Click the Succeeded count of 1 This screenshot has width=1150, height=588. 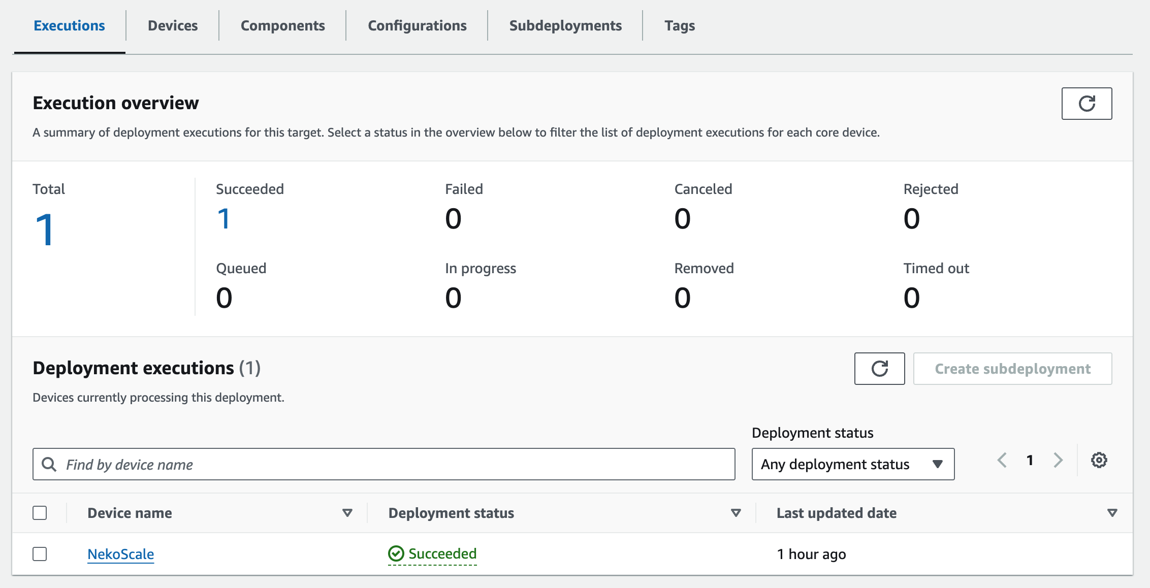pyautogui.click(x=223, y=218)
